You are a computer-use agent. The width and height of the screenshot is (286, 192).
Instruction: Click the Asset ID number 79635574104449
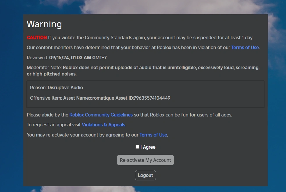pyautogui.click(x=152, y=98)
